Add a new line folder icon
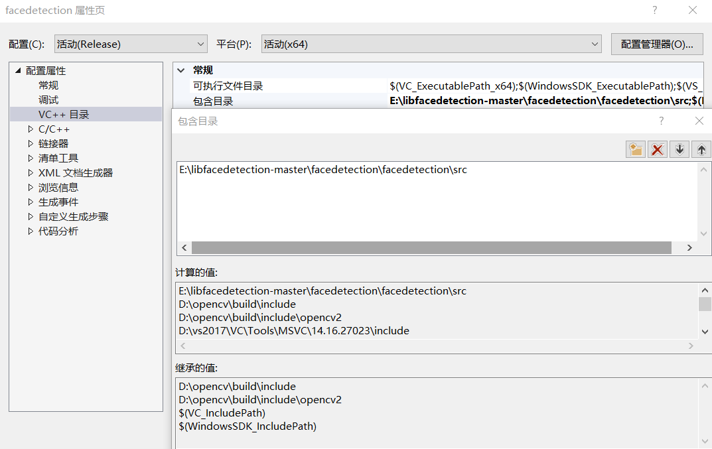This screenshot has width=712, height=449. pyautogui.click(x=636, y=149)
